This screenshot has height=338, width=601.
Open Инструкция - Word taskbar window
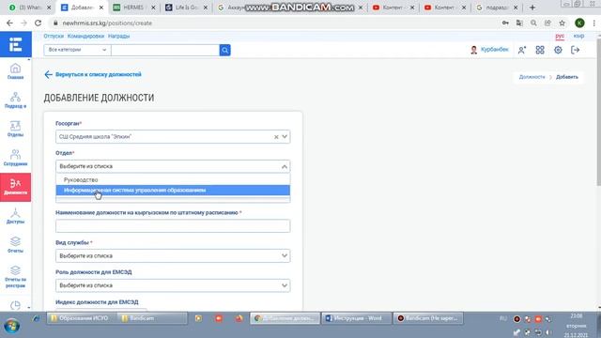[x=356, y=318]
